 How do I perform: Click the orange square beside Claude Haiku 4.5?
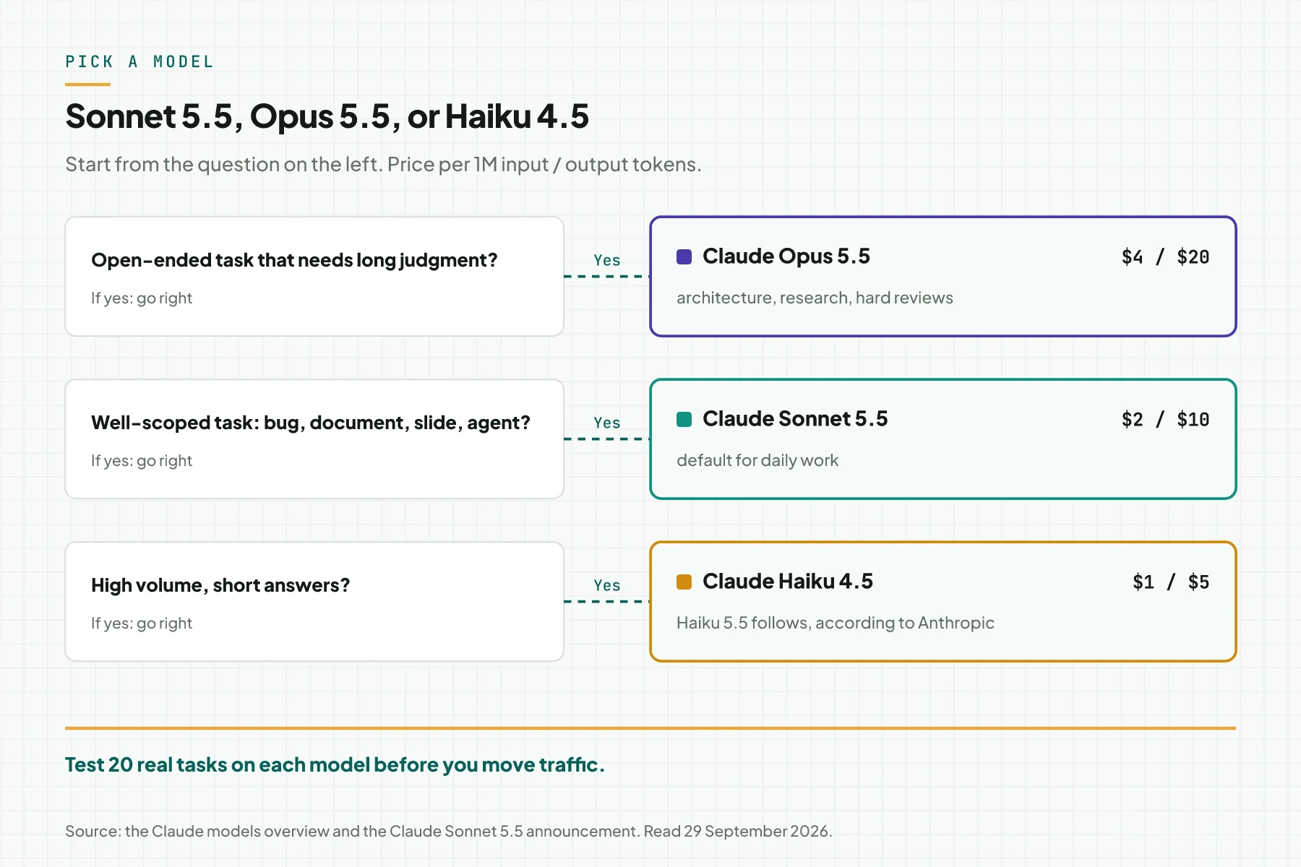684,582
